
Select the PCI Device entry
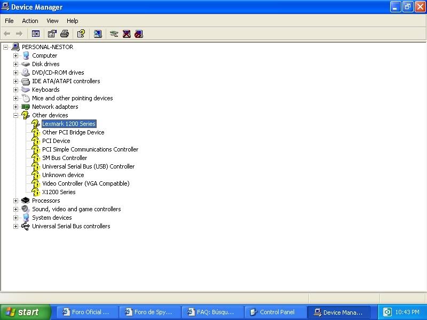[56, 141]
